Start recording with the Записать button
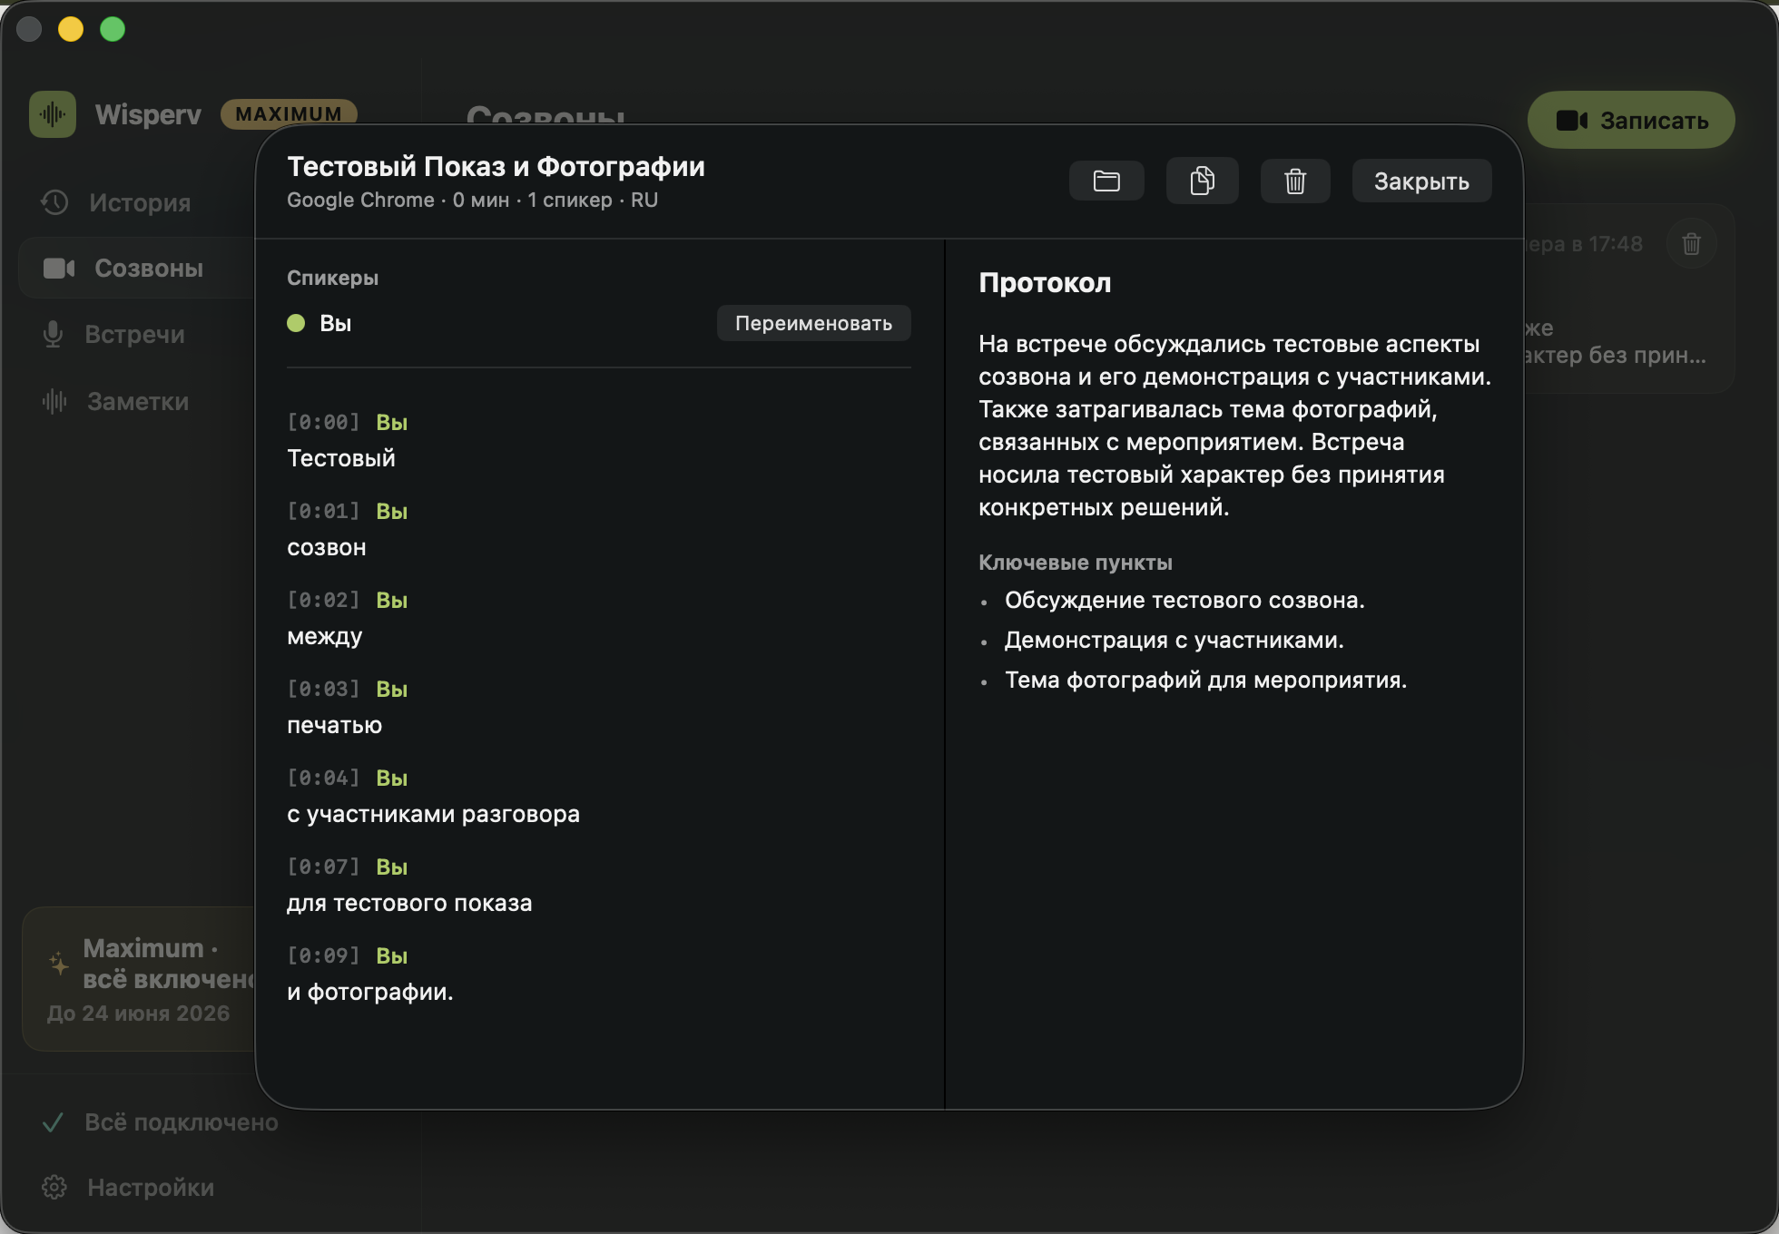This screenshot has width=1779, height=1234. (x=1631, y=120)
